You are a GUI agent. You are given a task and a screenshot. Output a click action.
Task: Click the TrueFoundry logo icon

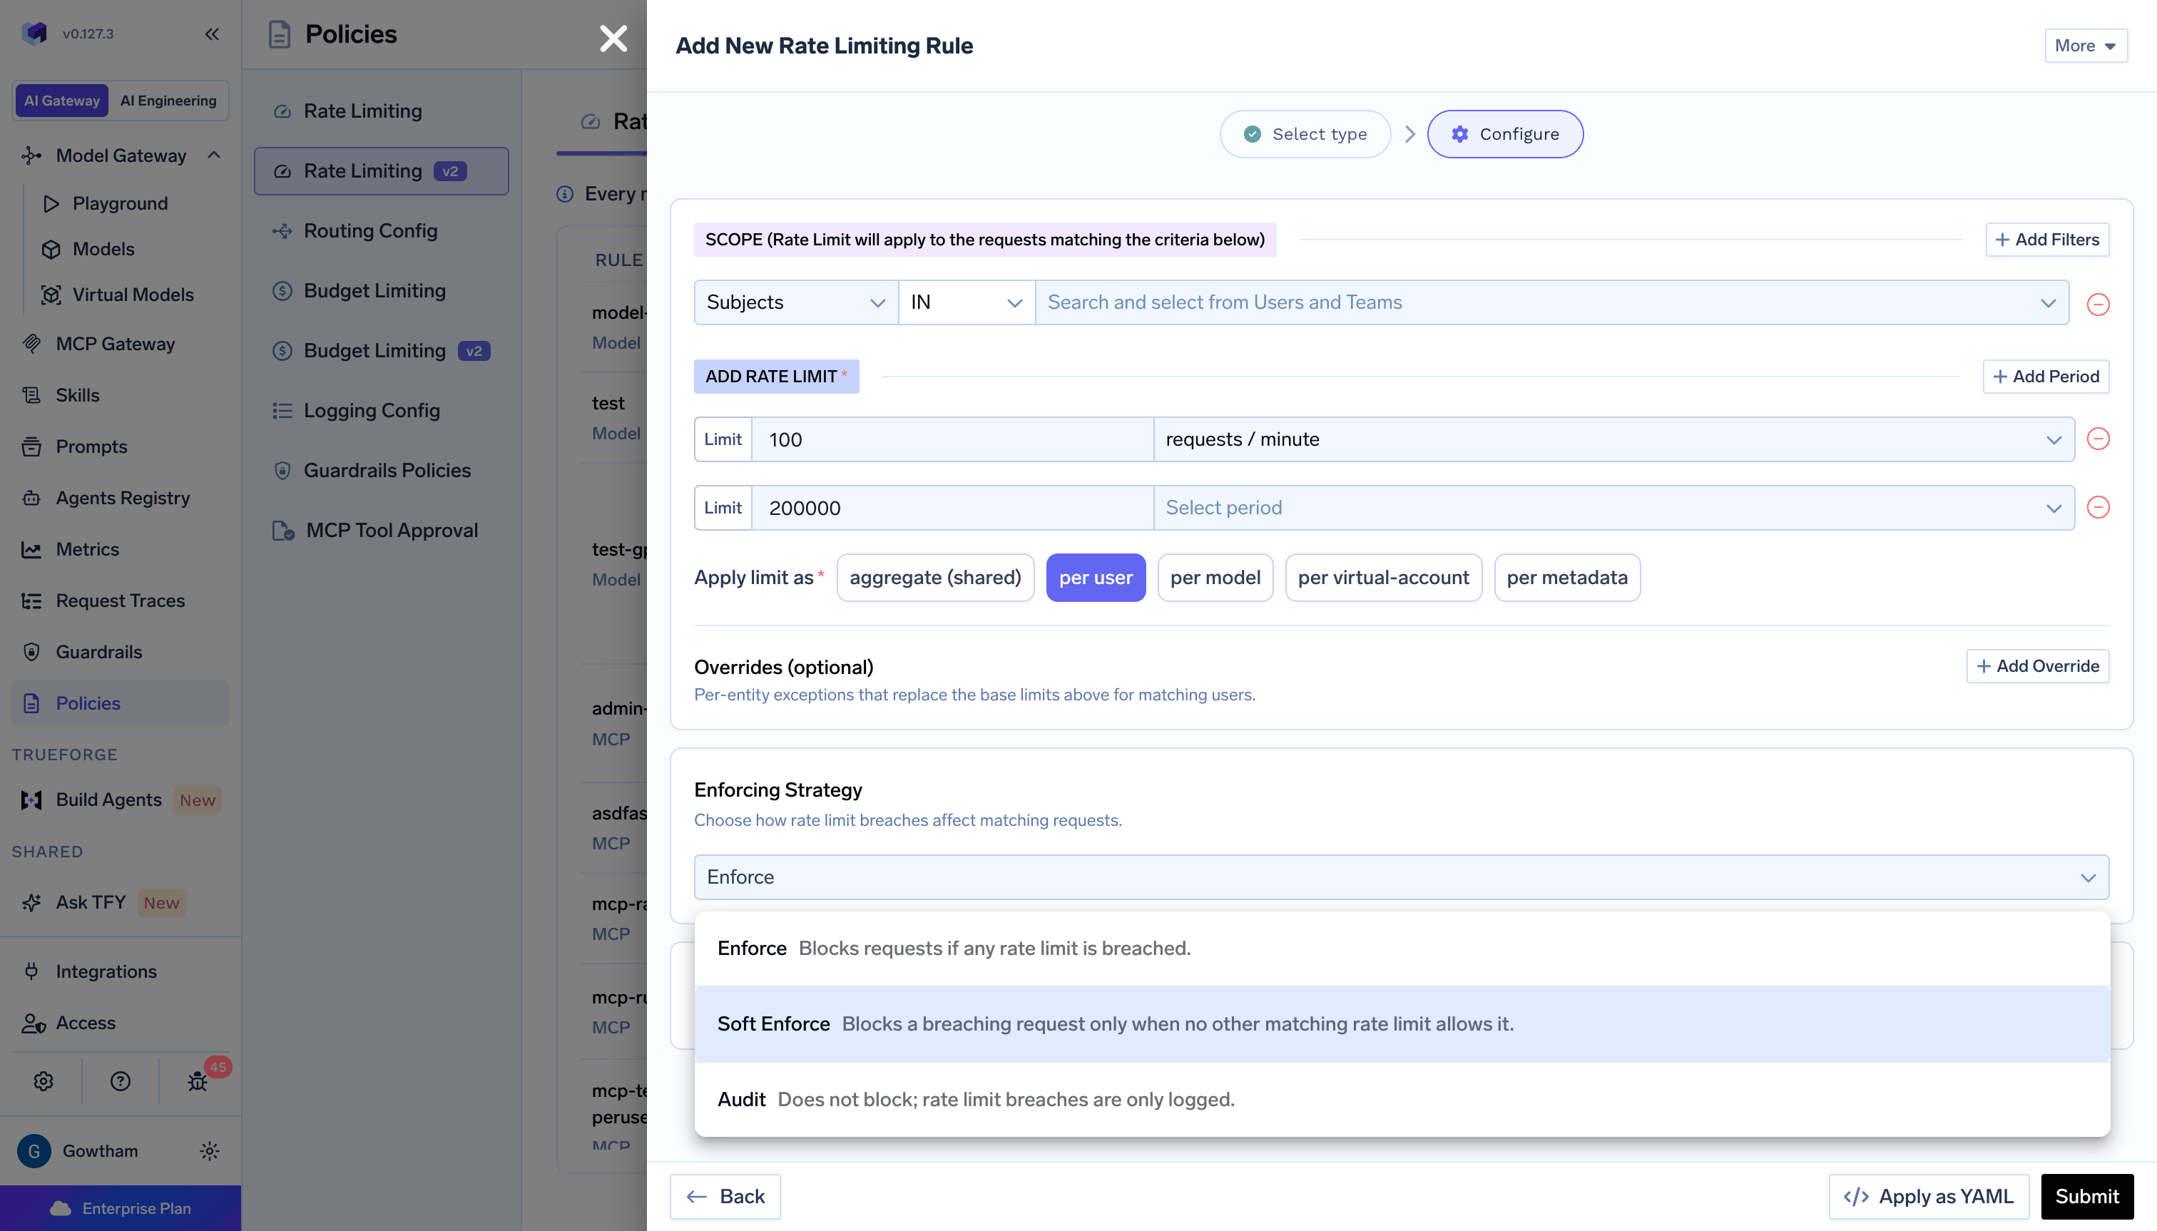coord(35,33)
